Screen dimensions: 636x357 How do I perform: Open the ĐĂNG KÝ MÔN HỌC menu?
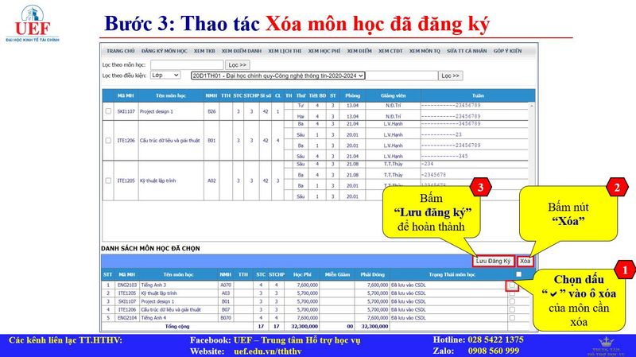[165, 51]
